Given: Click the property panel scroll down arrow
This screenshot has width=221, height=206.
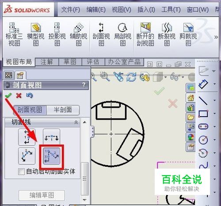Looking at the screenshot, I should 84,200.
